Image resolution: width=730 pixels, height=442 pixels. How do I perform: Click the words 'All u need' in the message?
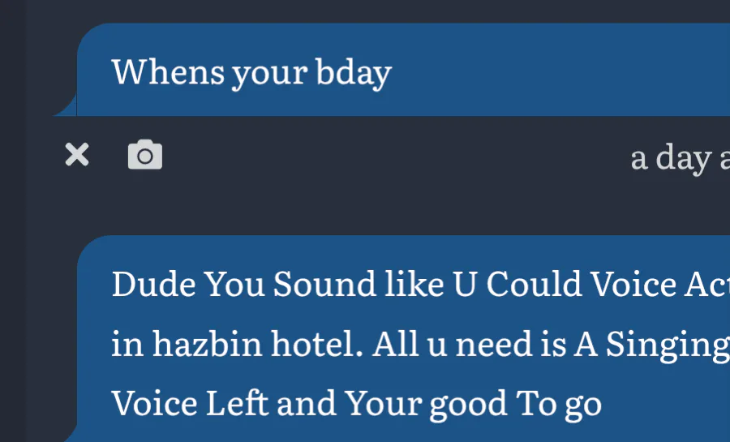click(446, 344)
